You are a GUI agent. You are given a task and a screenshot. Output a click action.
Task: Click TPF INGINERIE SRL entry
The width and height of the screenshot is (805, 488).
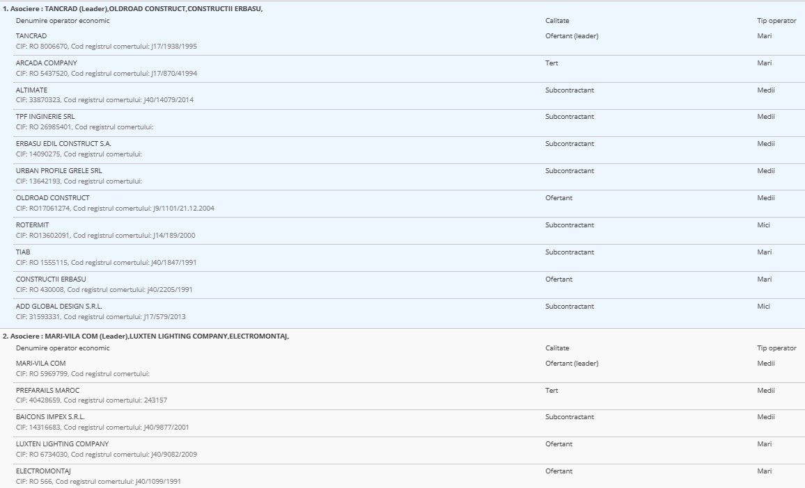[x=45, y=117]
